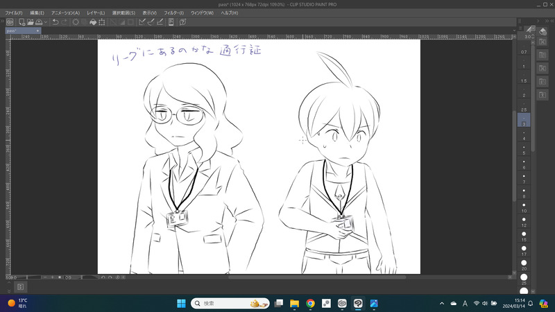Image resolution: width=555 pixels, height=312 pixels.
Task: Click the taskbar 検索 search box
Action: pyautogui.click(x=230, y=304)
